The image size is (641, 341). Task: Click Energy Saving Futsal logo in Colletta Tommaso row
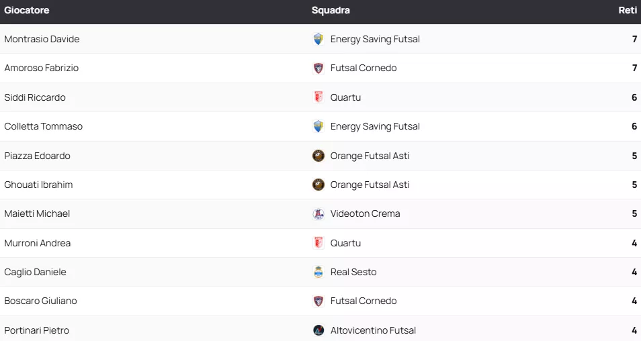(318, 126)
